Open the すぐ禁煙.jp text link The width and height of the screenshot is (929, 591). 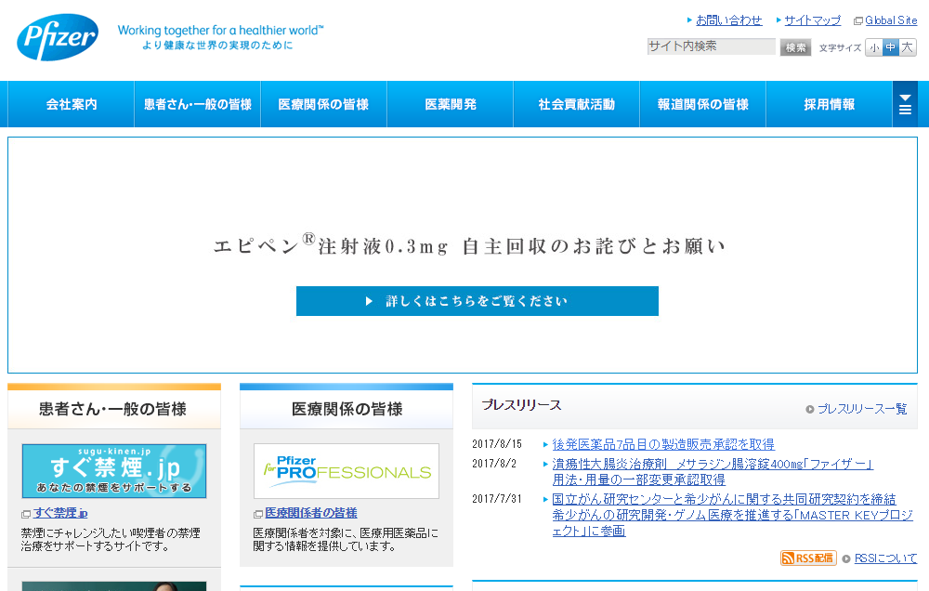click(60, 513)
